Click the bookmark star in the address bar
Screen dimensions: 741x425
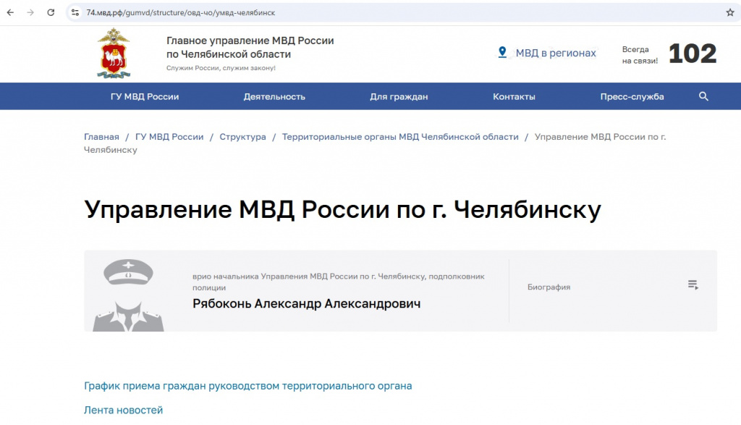click(729, 12)
